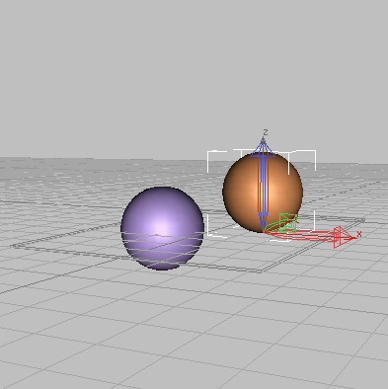Screen dimensions: 388x389
Task: Click the green Y axis gizmo handle
Action: (x=287, y=222)
